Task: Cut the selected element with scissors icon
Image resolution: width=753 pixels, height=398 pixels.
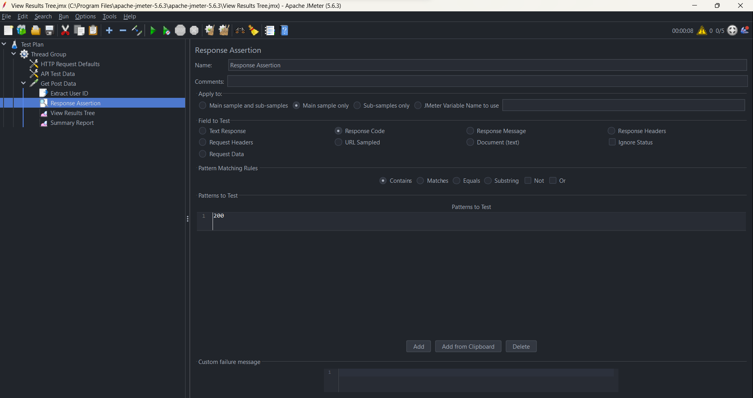Action: pyautogui.click(x=65, y=30)
